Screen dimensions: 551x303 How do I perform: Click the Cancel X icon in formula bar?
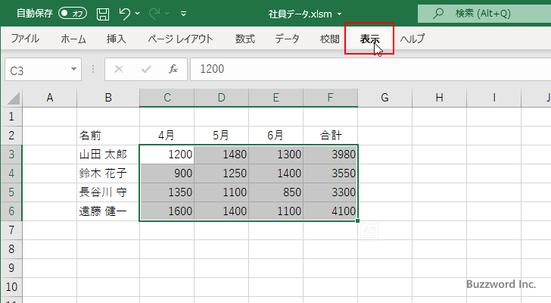[119, 69]
